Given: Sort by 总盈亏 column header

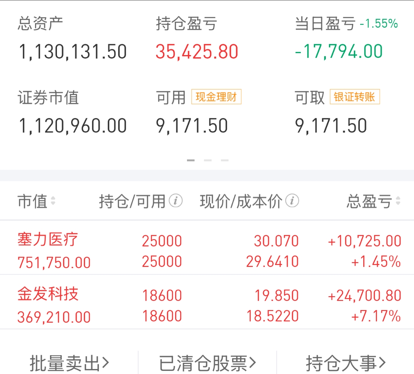Looking at the screenshot, I should (x=369, y=201).
